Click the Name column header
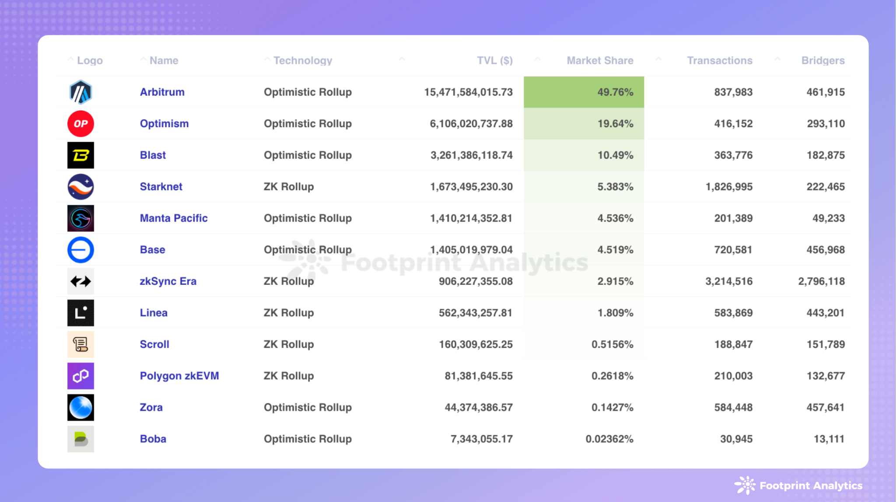This screenshot has height=502, width=896. pyautogui.click(x=164, y=60)
